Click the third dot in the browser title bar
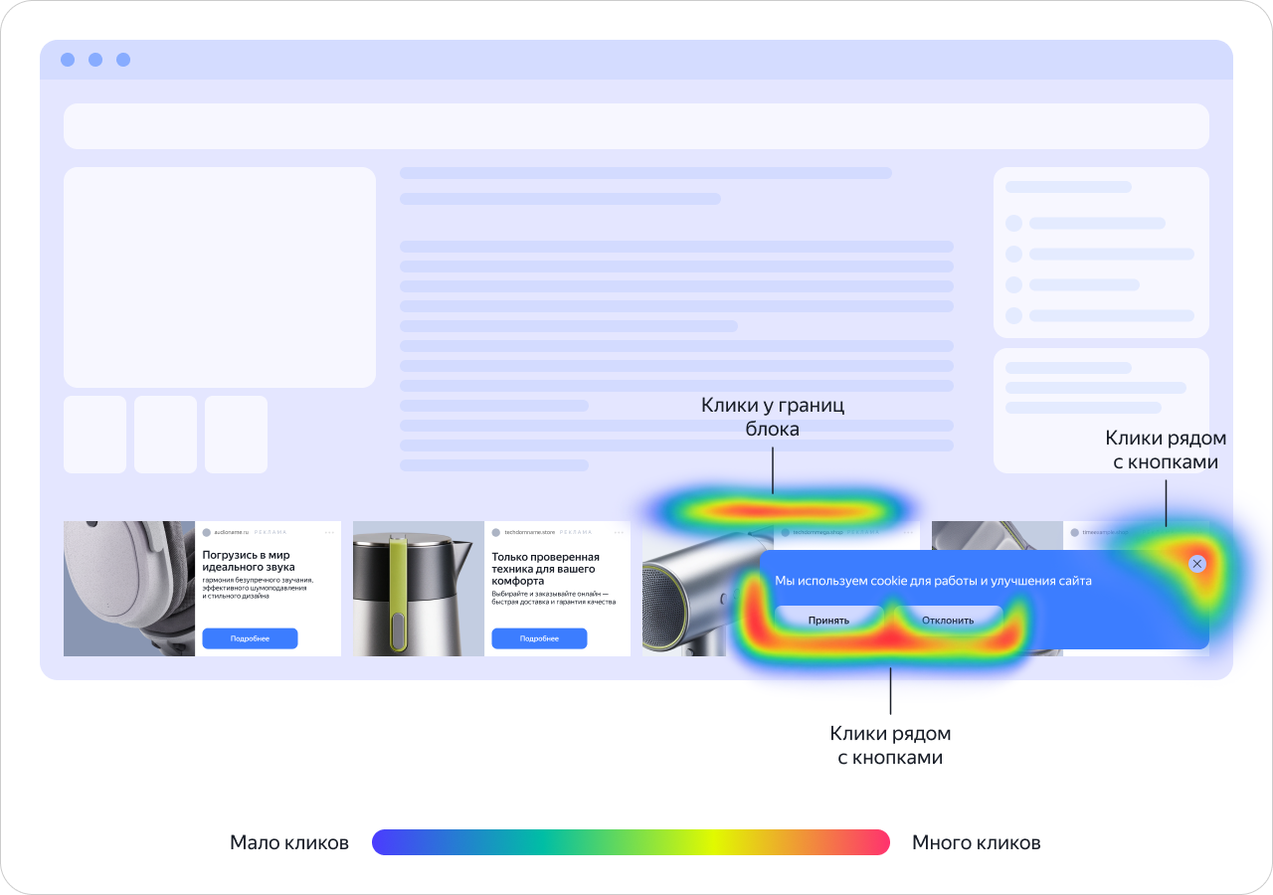Screen dimensions: 1273x895 tap(123, 60)
